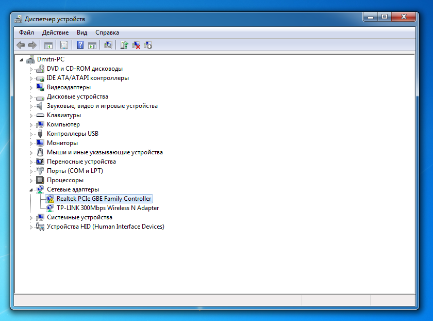Expand the Переносные устройства node
This screenshot has width=433, height=321.
coord(31,162)
